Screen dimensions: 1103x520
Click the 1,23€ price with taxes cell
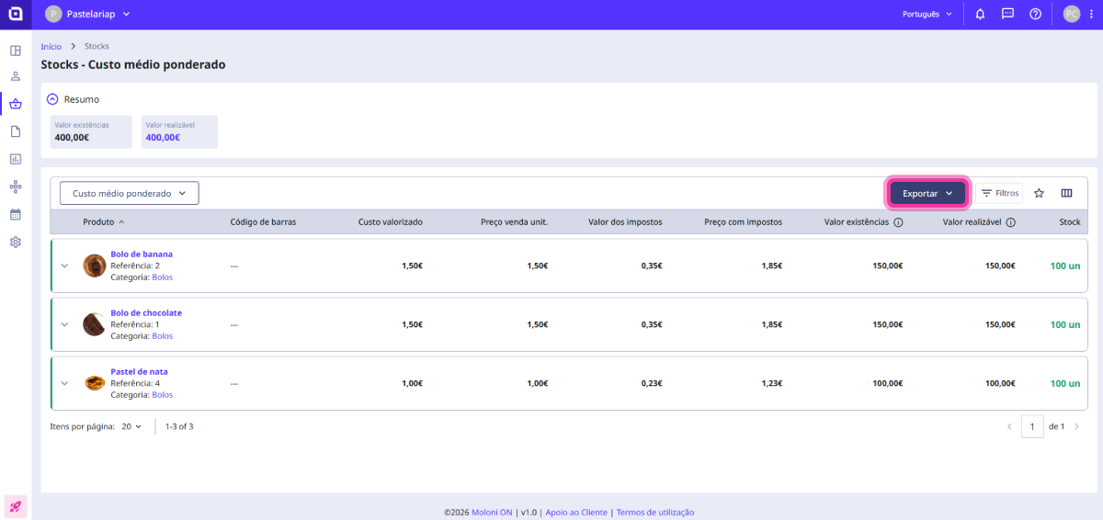point(772,383)
